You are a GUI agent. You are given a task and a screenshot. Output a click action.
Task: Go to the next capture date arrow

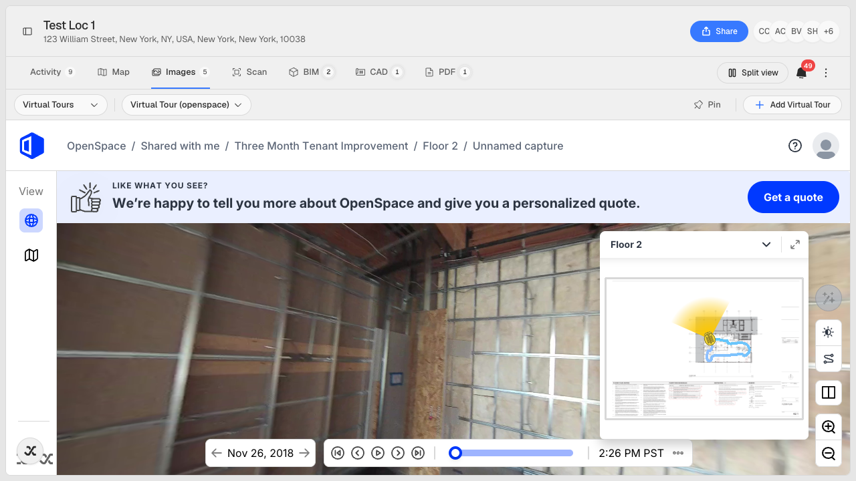304,453
